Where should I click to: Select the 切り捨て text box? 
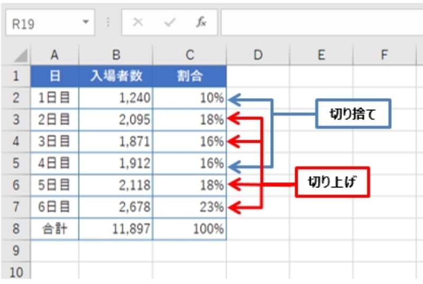click(x=353, y=113)
